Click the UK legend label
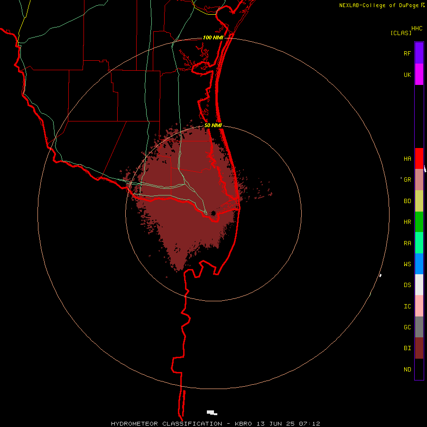 click(x=407, y=74)
